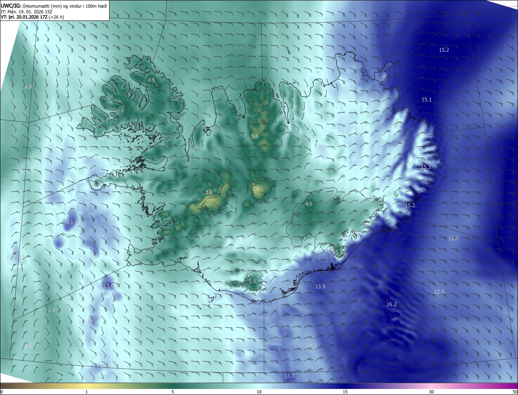Click the 12.5 value label
This screenshot has height=395, width=518.
pyautogui.click(x=439, y=292)
